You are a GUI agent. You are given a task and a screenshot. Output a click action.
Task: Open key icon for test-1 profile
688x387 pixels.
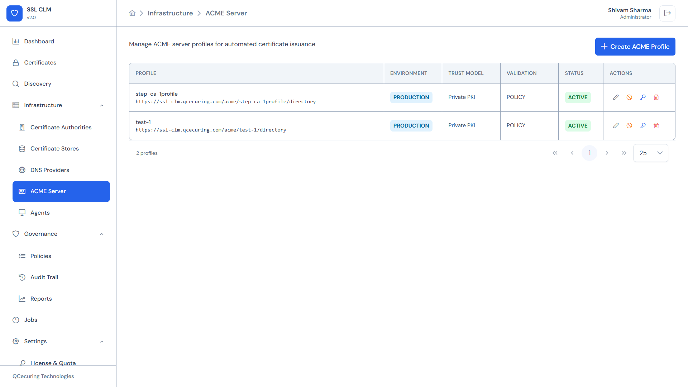(x=643, y=126)
